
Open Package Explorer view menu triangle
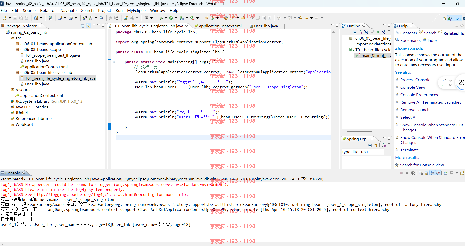94,25
